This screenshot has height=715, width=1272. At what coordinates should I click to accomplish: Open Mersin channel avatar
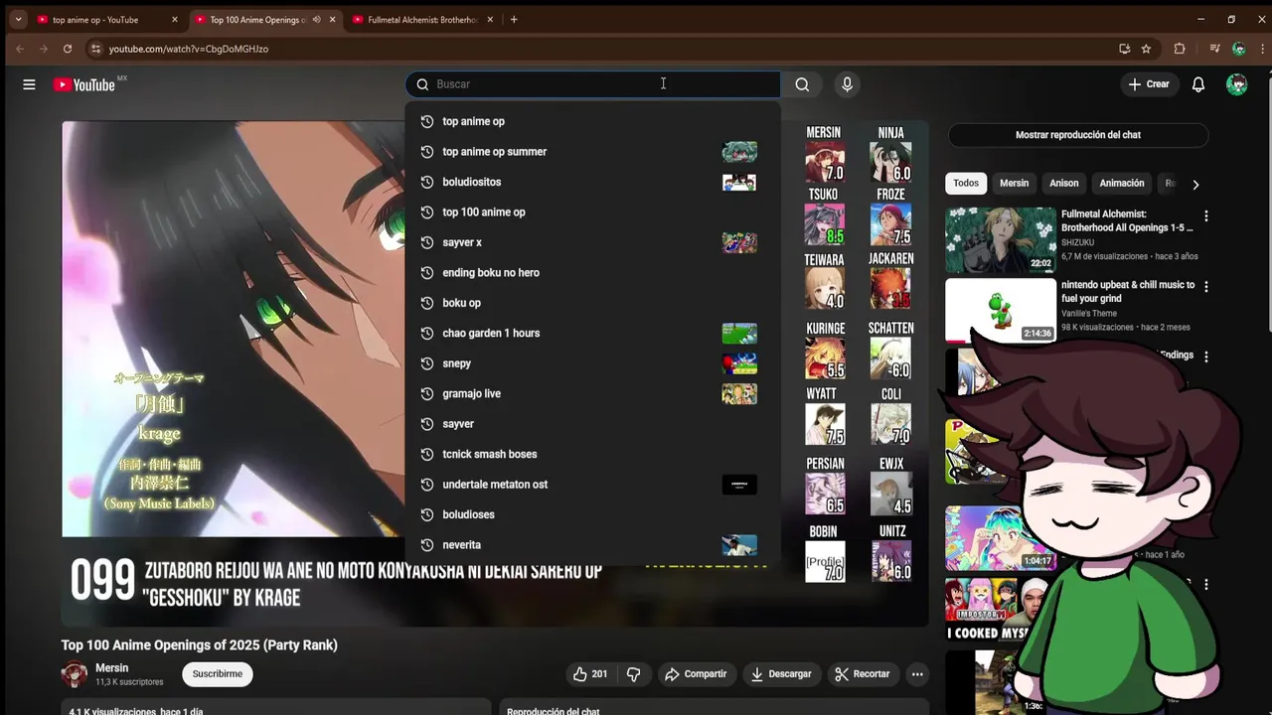[75, 674]
